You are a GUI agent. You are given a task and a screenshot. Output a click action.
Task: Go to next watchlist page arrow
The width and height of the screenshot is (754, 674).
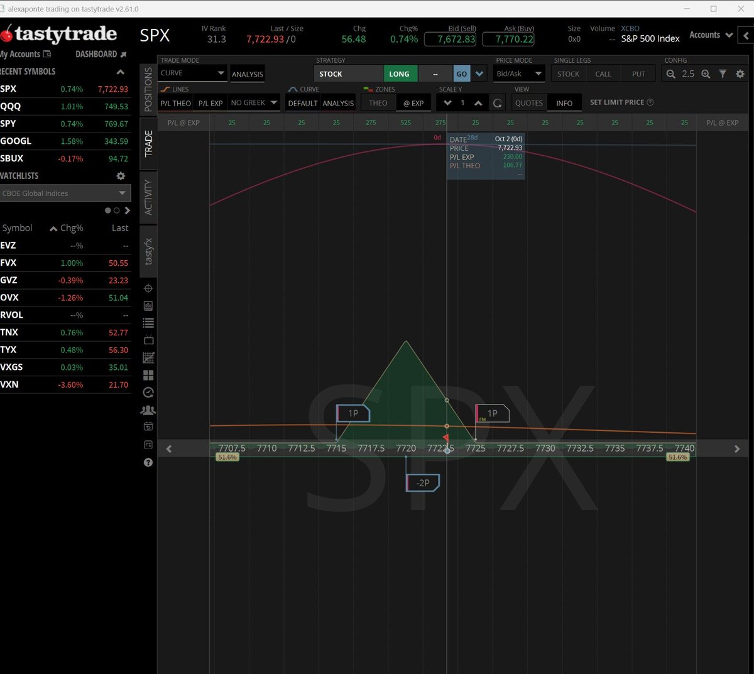(x=128, y=210)
